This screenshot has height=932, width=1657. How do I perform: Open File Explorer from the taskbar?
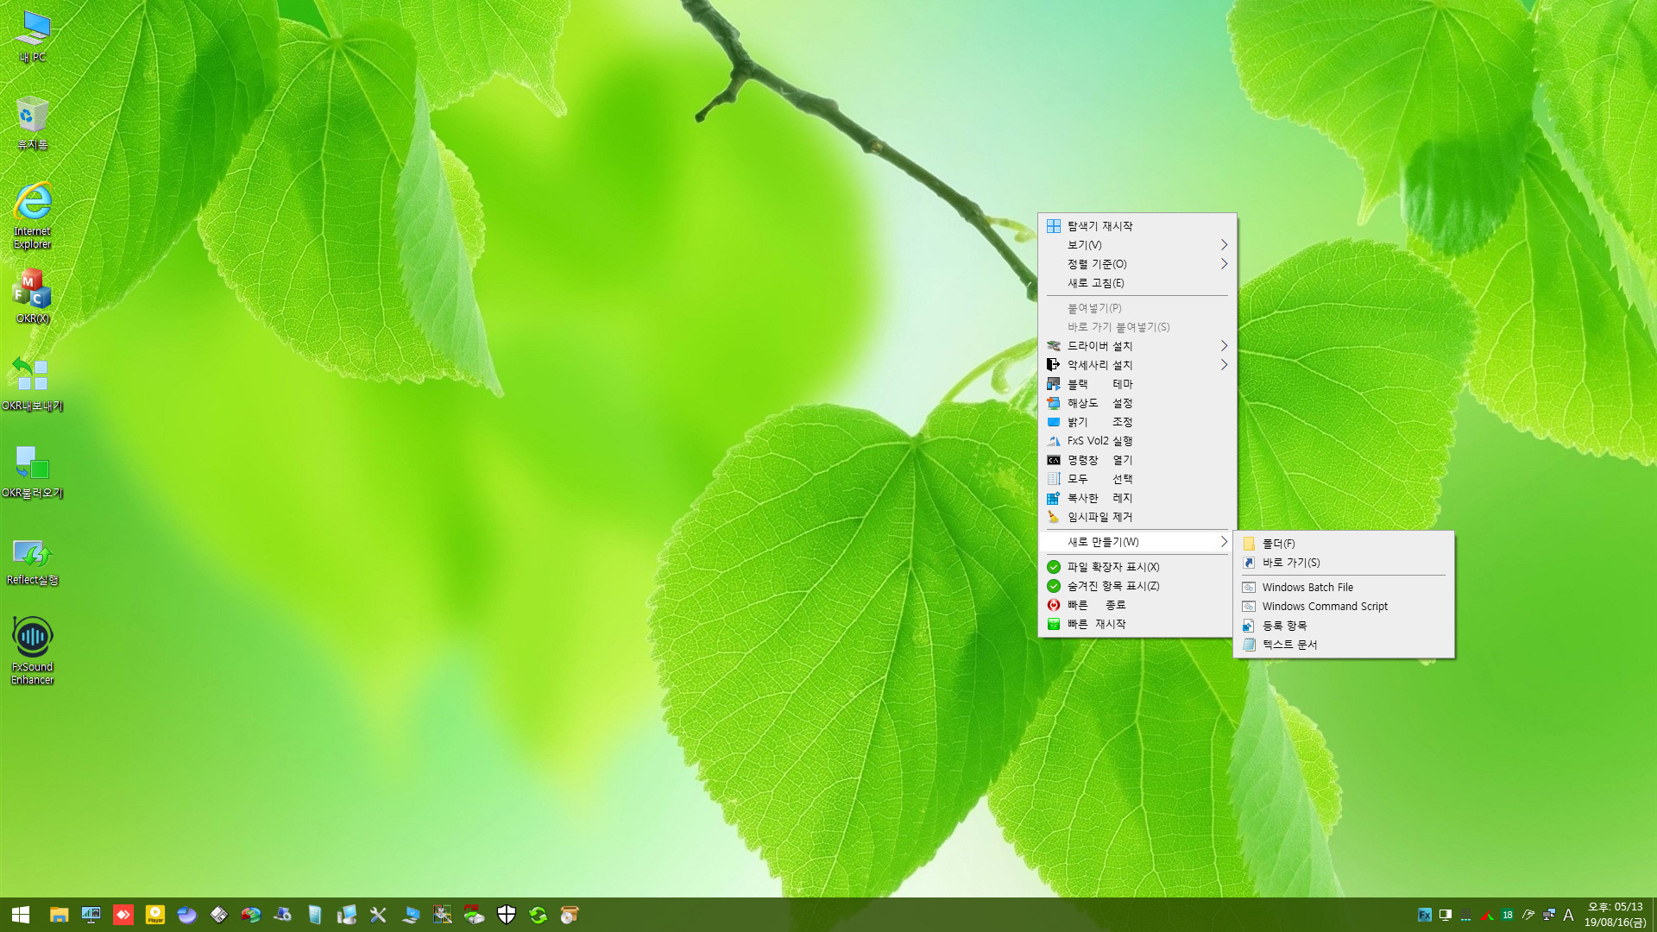coord(59,915)
